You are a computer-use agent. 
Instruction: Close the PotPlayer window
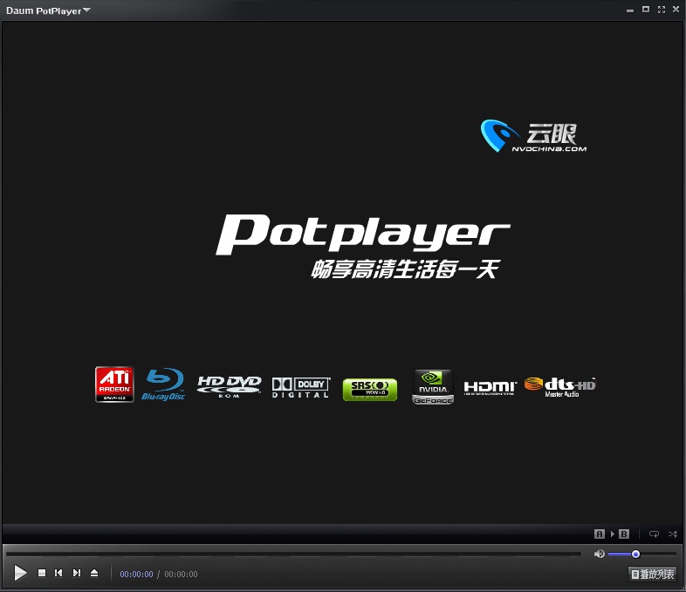676,10
